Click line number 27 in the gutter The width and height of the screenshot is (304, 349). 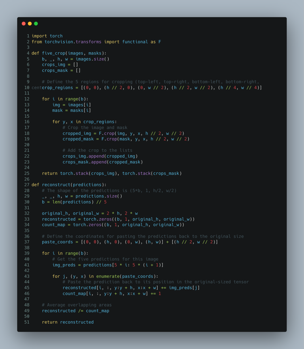[x=27, y=185]
